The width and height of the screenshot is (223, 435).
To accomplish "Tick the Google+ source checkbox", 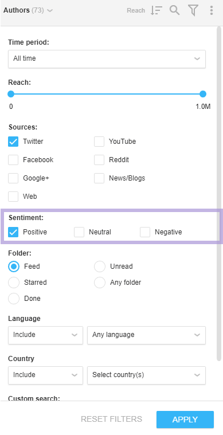I will (13, 178).
